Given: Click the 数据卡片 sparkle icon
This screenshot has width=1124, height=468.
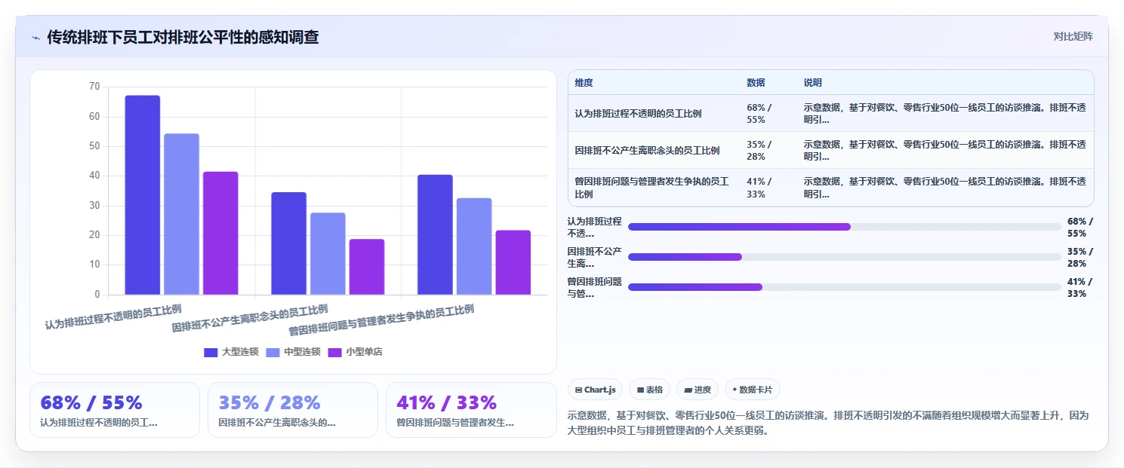Looking at the screenshot, I should click(734, 390).
